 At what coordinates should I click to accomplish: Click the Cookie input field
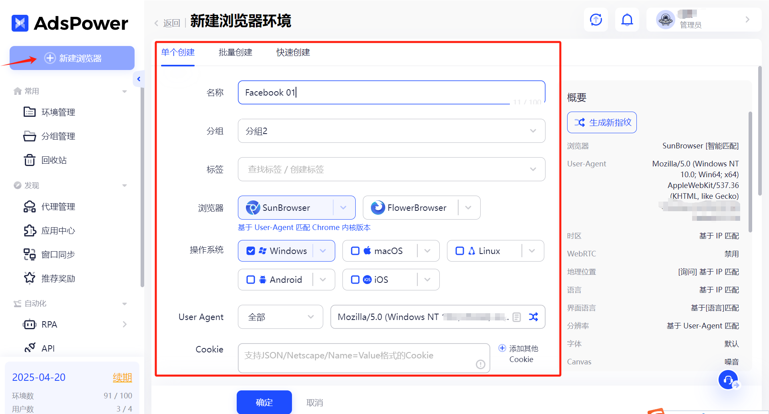coord(364,358)
